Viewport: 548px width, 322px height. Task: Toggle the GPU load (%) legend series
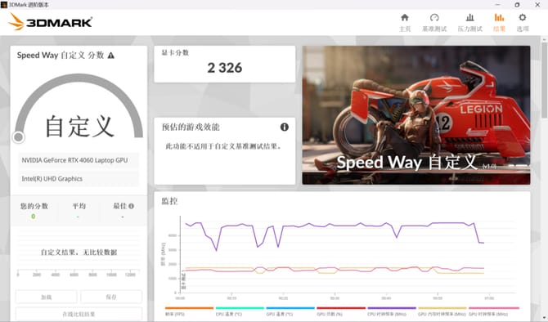pyautogui.click(x=341, y=311)
